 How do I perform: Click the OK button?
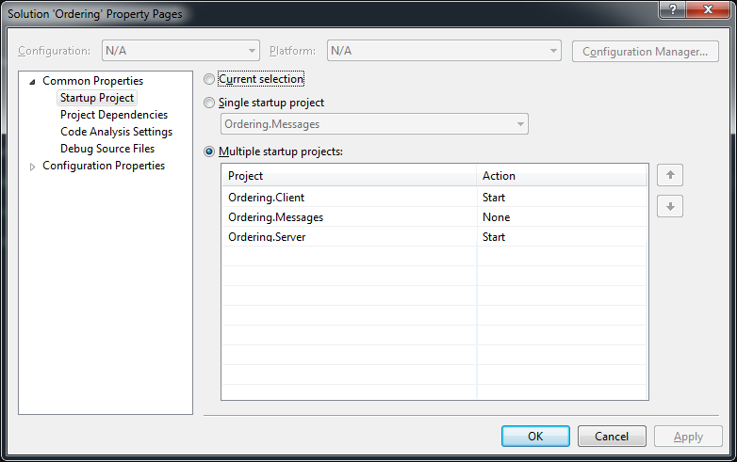coord(535,437)
